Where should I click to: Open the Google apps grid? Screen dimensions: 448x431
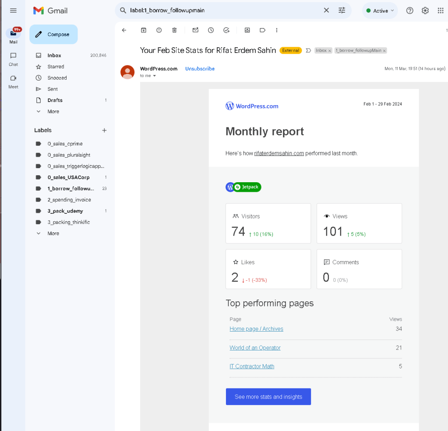click(x=441, y=11)
